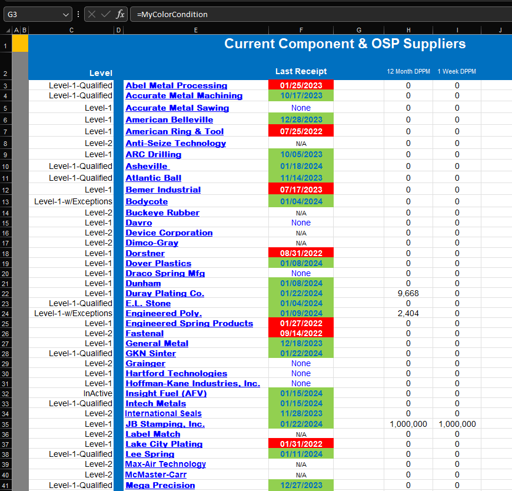
Task: Open Davro supplier link
Action: [x=139, y=223]
